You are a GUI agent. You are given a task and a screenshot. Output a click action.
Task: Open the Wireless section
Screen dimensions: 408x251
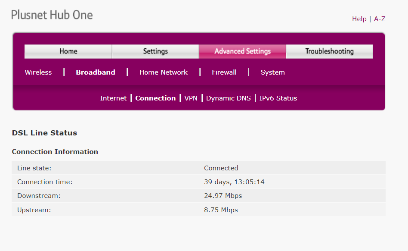[38, 72]
